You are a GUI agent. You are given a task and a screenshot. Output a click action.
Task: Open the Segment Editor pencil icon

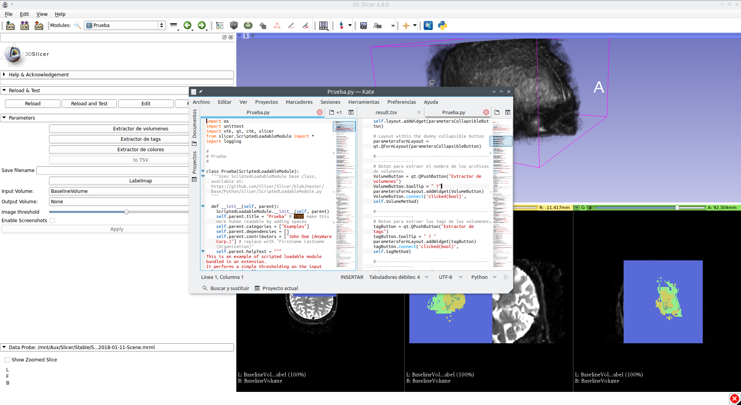pos(292,26)
